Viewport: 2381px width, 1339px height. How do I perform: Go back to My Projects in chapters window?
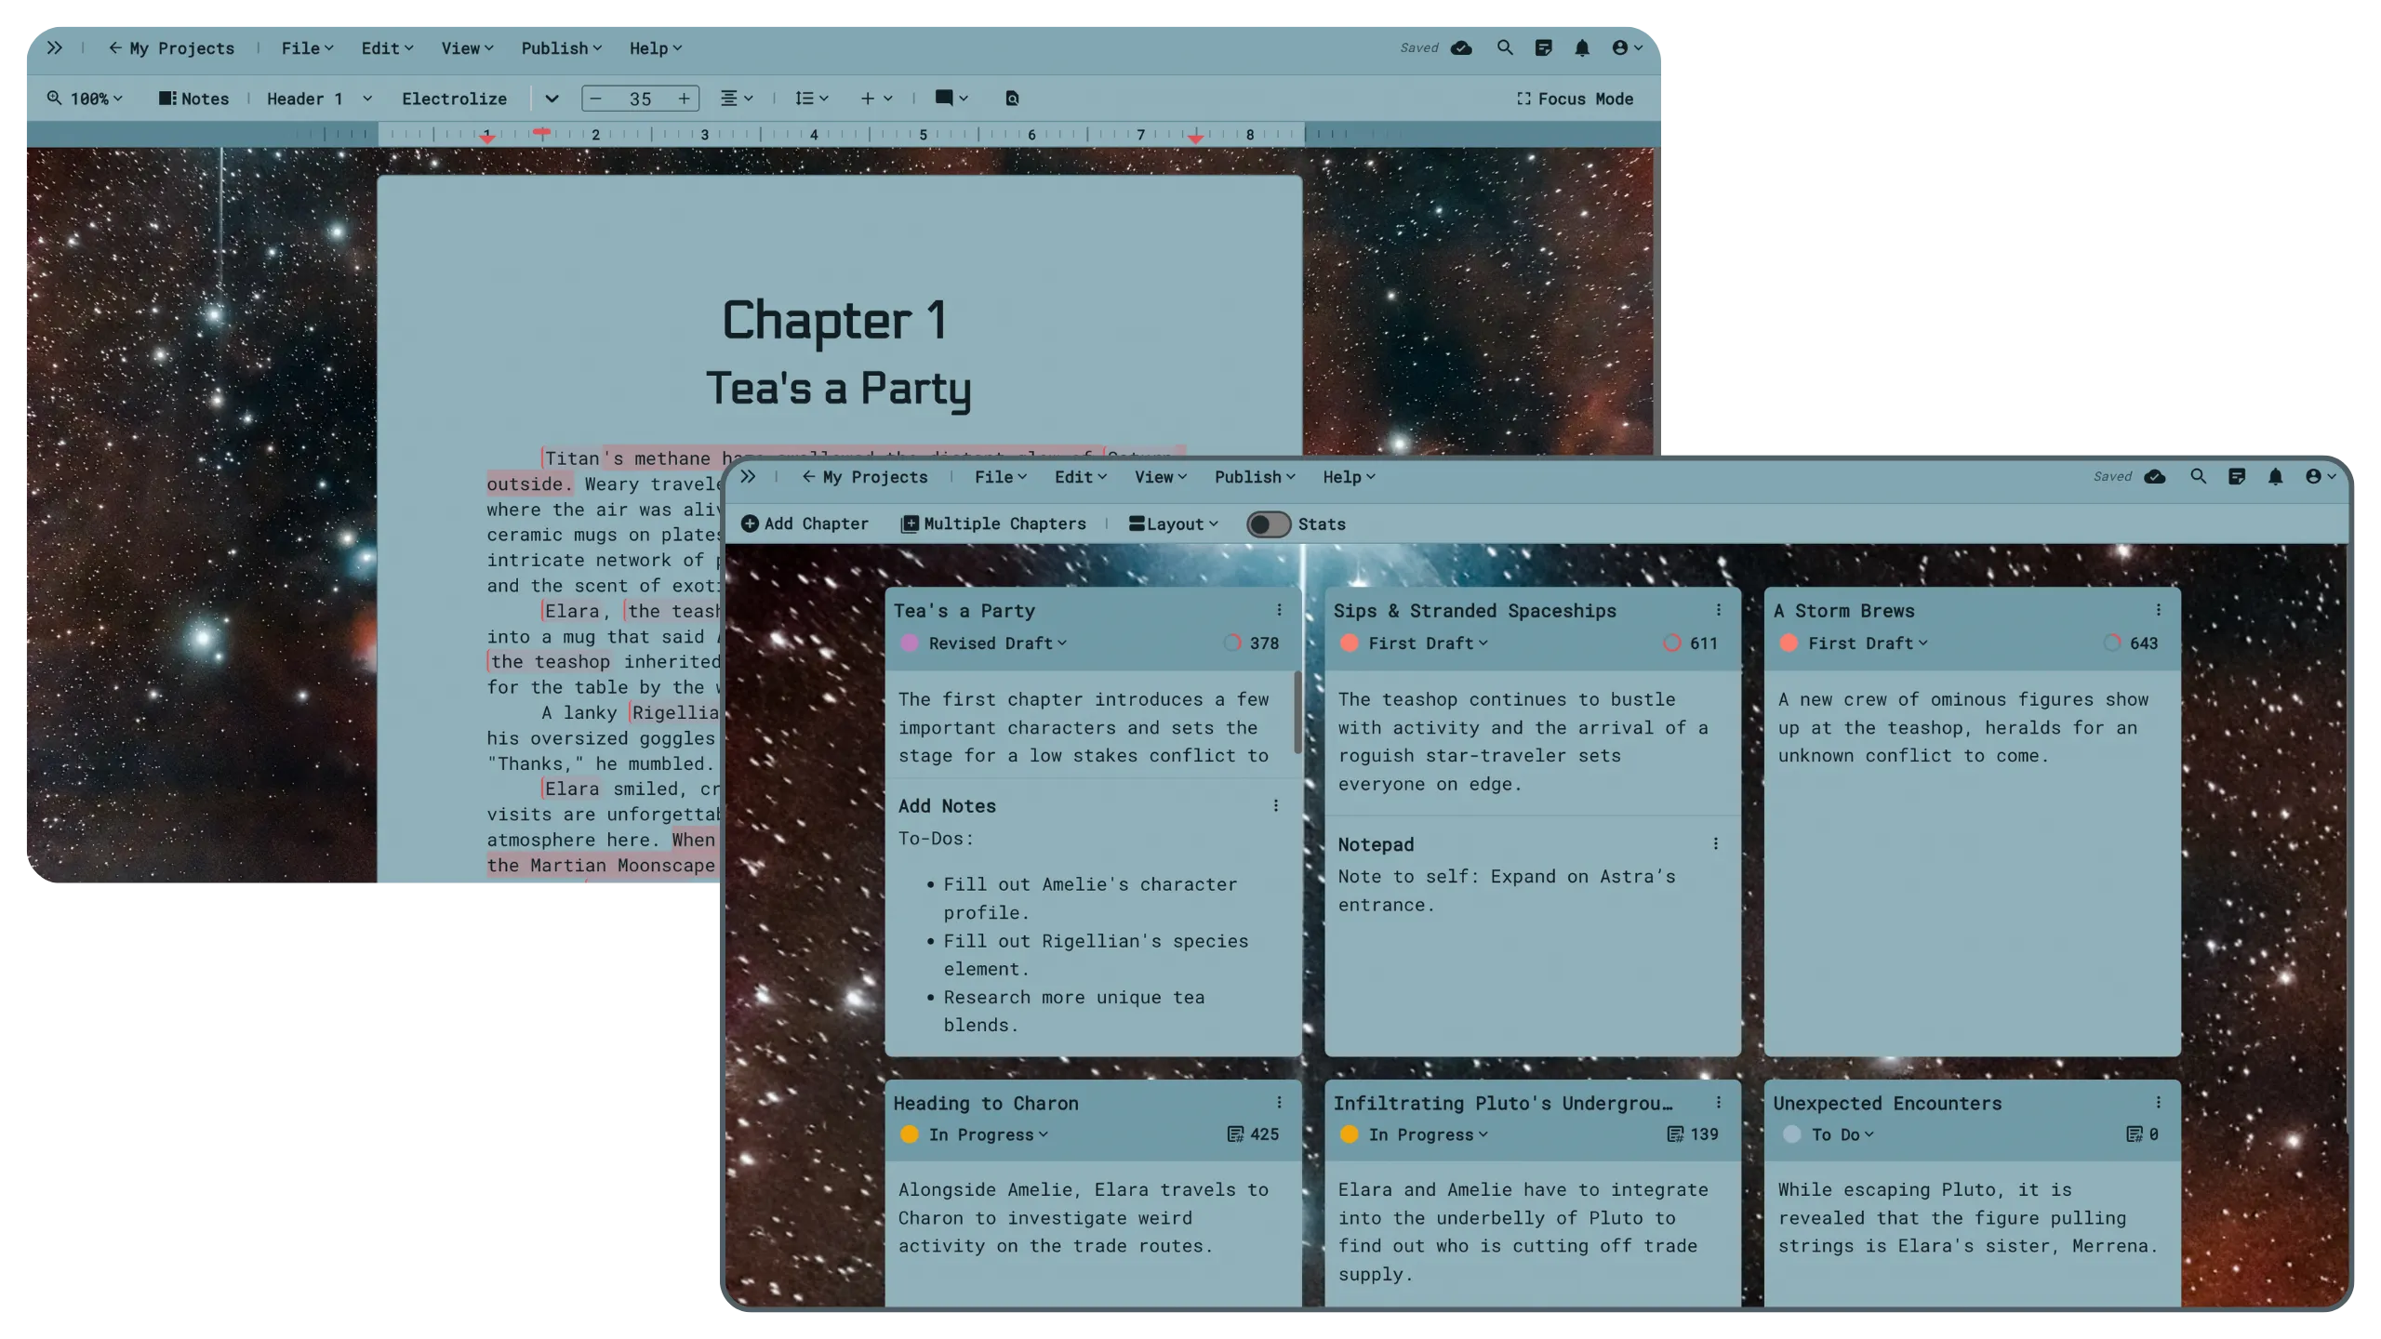pyautogui.click(x=865, y=477)
